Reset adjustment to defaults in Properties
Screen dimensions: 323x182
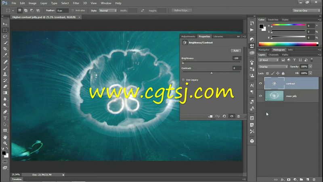[224, 116]
